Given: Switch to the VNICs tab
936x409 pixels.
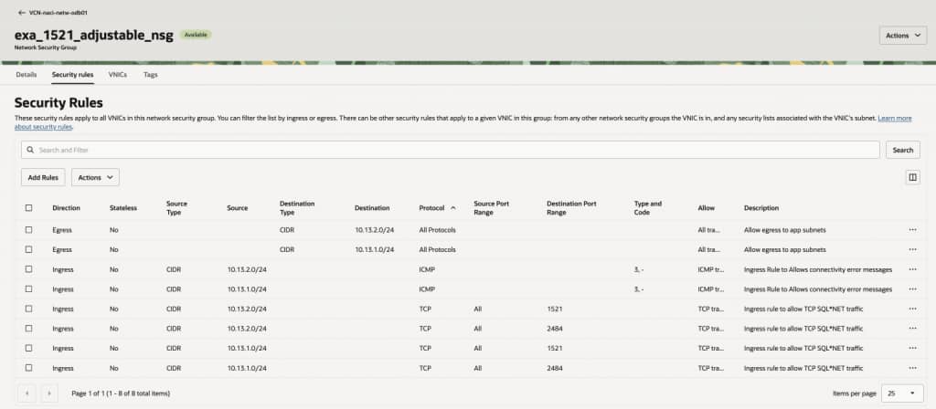Looking at the screenshot, I should click(118, 75).
